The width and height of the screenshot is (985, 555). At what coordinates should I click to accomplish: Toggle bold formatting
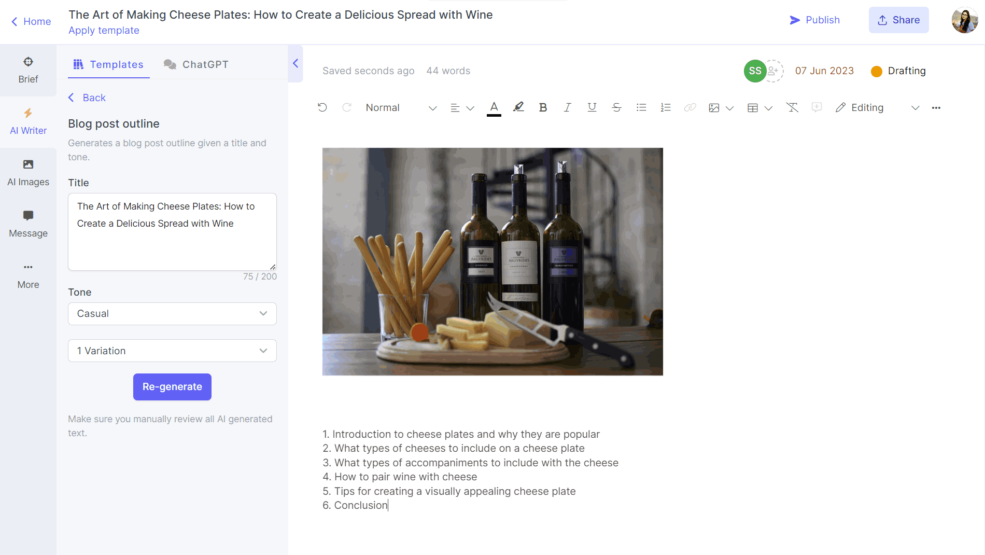pos(543,107)
